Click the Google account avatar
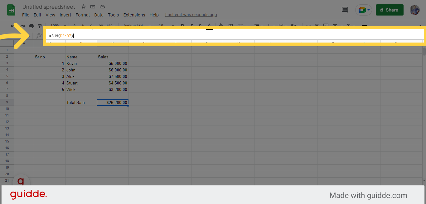The width and height of the screenshot is (426, 204). [415, 10]
